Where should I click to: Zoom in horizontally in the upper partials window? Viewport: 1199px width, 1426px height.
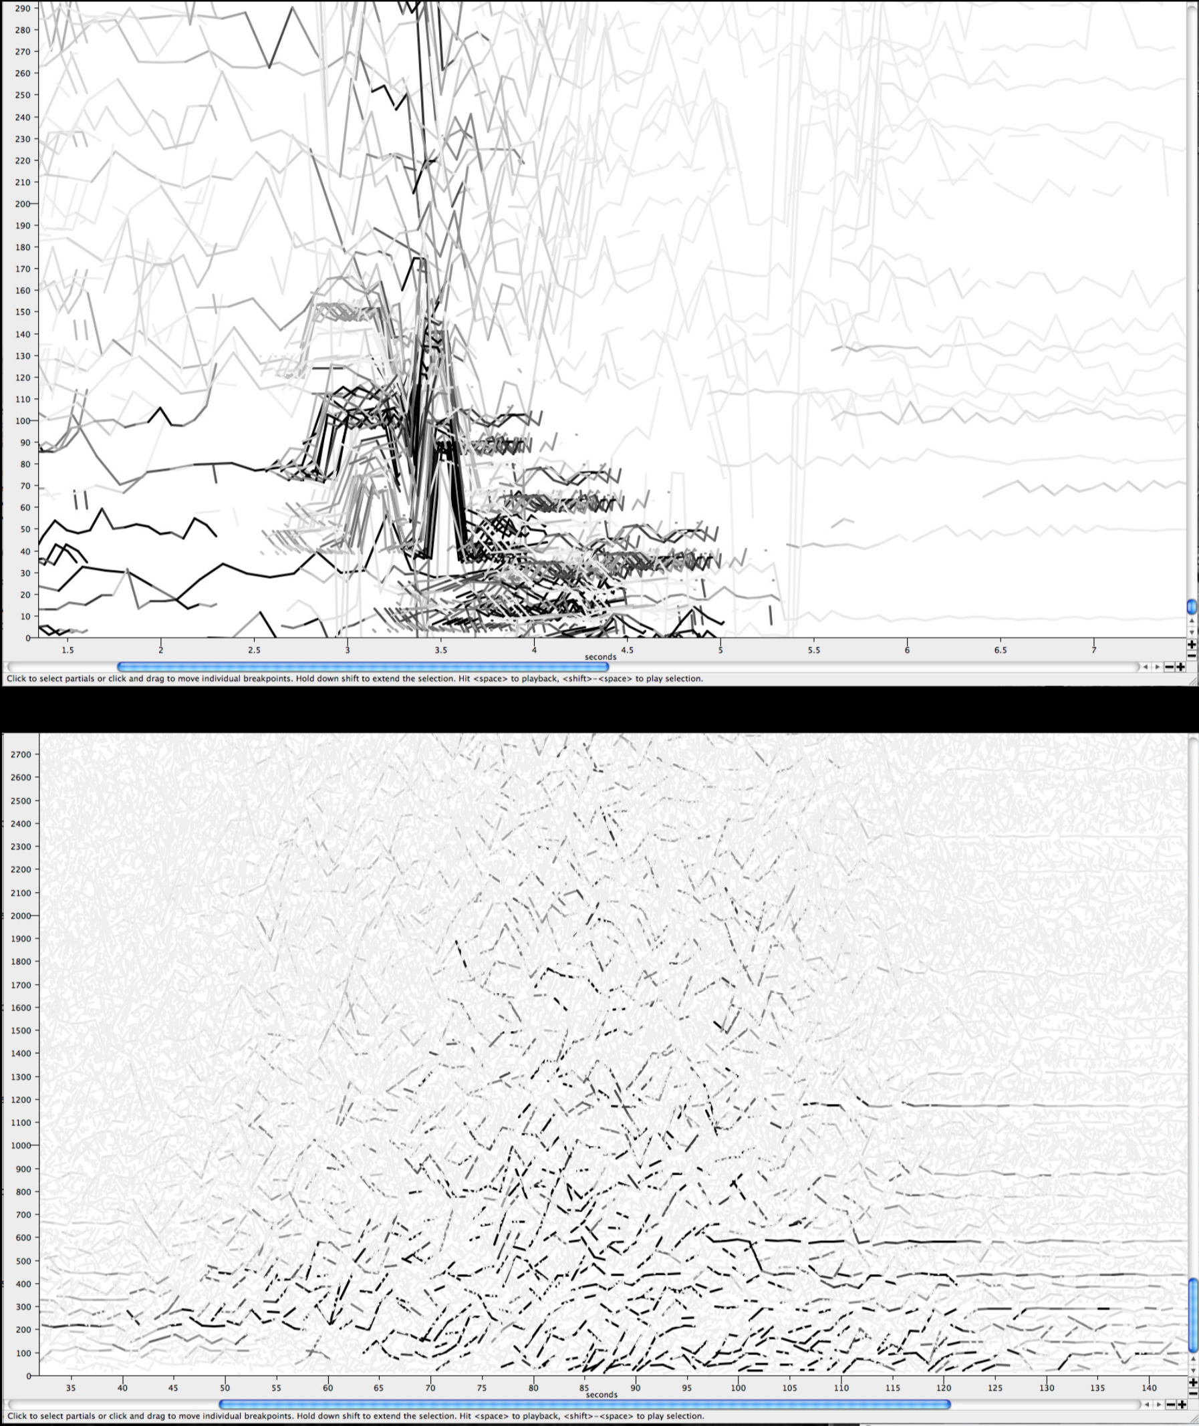(x=1182, y=668)
